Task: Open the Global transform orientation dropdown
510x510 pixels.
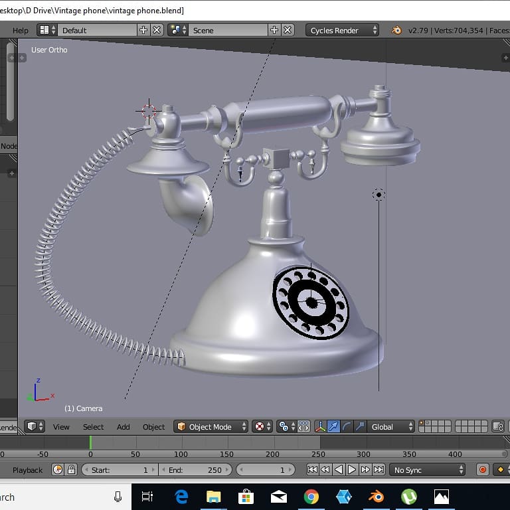Action: point(390,426)
